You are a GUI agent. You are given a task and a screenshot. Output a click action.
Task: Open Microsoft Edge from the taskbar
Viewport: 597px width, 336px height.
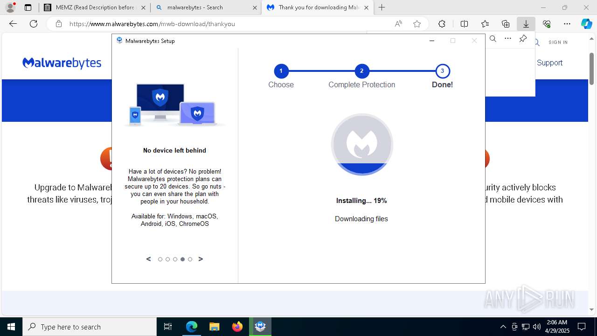[192, 327]
